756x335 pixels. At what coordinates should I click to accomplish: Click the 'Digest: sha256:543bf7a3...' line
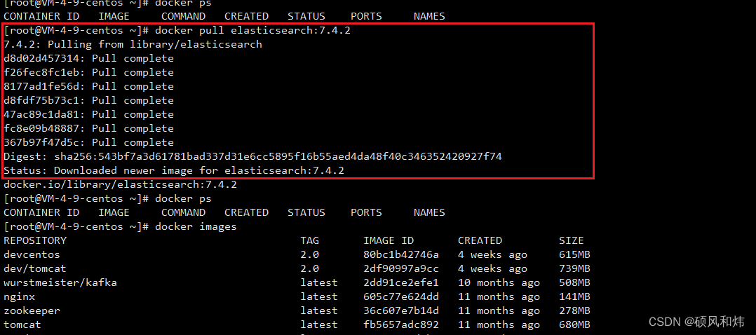tap(252, 156)
